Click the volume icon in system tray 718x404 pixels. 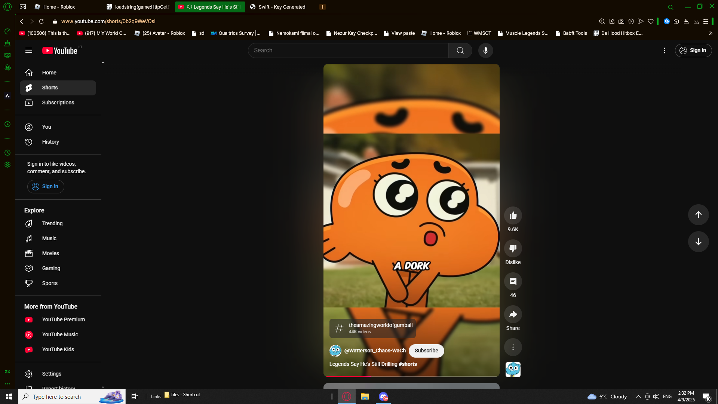click(656, 397)
